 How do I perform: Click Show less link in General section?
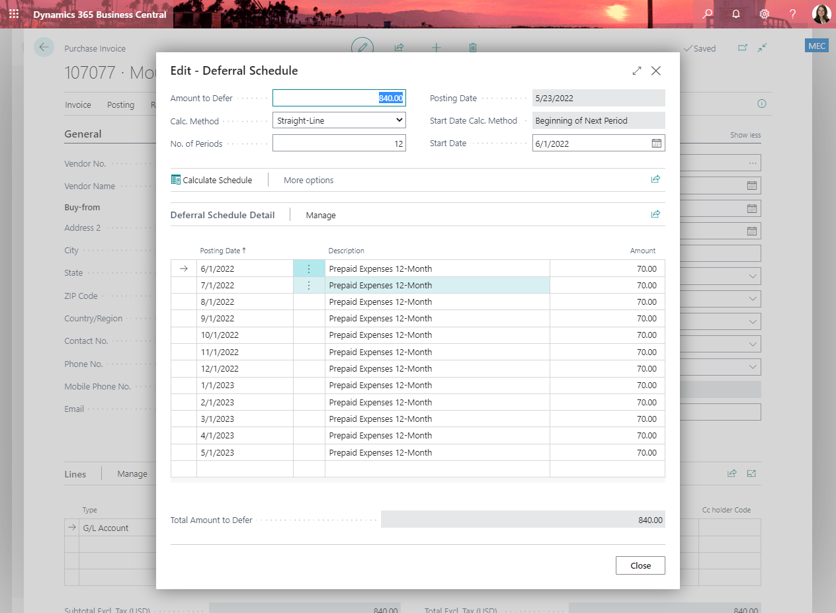click(745, 135)
